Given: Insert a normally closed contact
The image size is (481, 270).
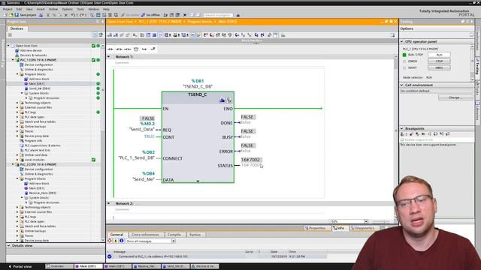Looking at the screenshot, I should (x=119, y=49).
